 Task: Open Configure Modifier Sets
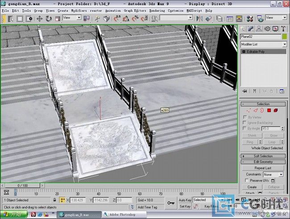[282, 91]
